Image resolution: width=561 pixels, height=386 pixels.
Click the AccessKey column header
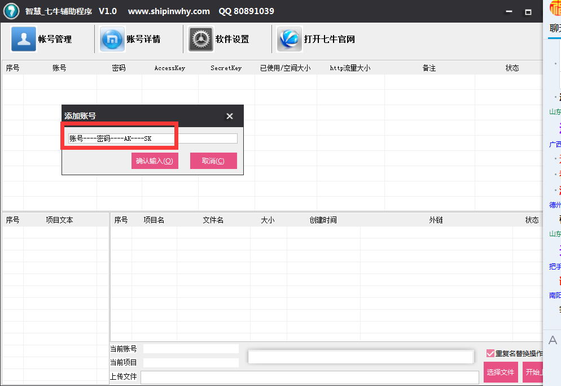[170, 68]
